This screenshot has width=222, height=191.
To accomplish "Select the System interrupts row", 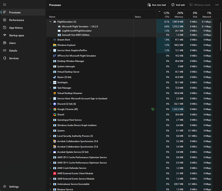I will tap(129, 67).
